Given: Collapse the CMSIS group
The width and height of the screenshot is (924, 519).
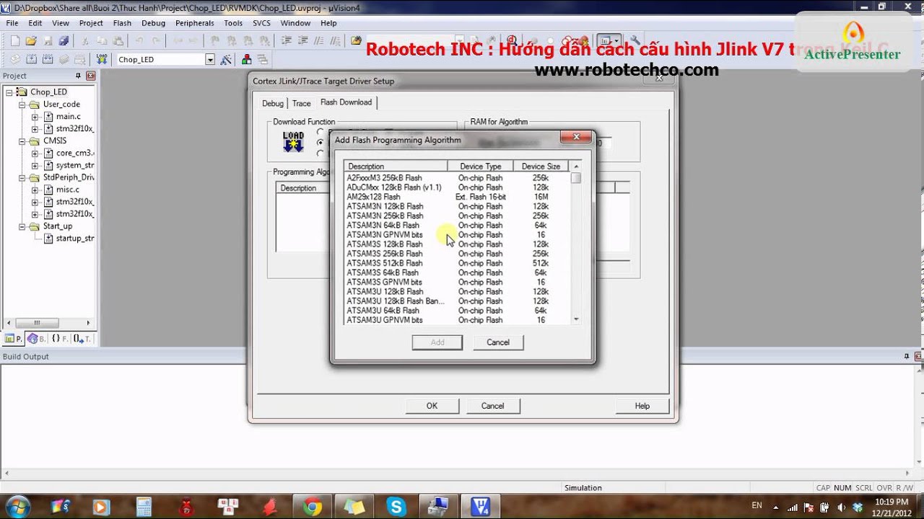Looking at the screenshot, I should 22,141.
